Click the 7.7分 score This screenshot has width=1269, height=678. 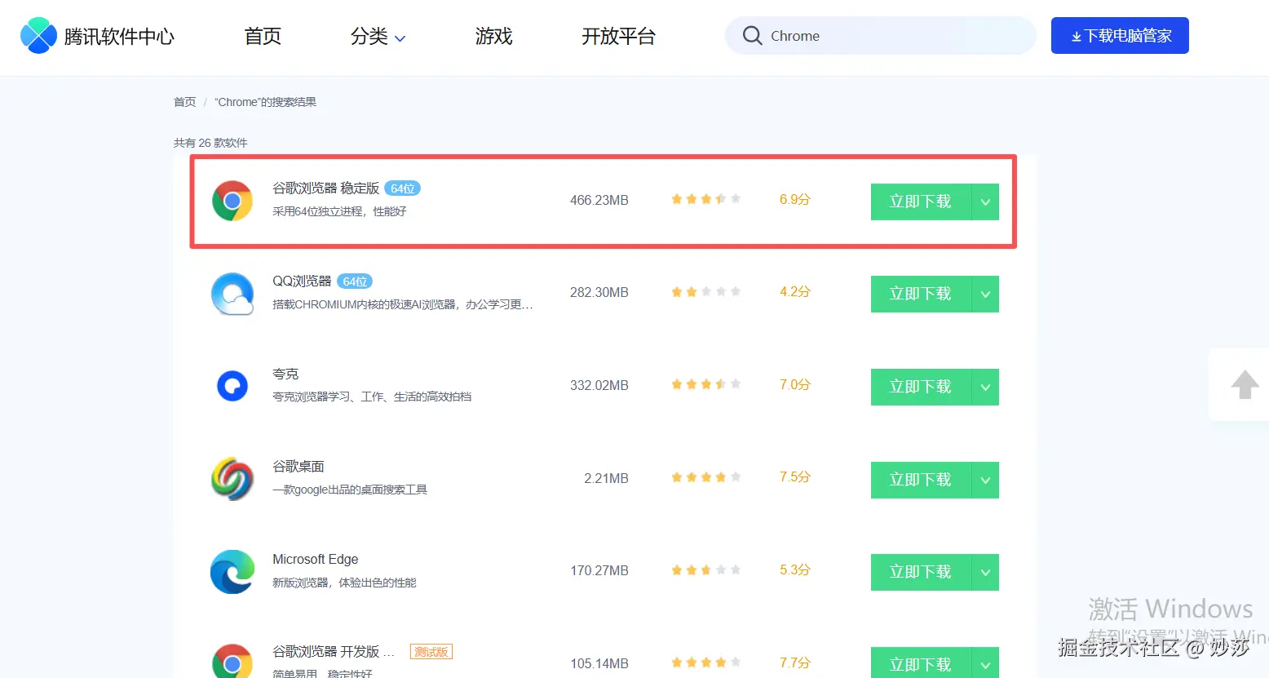[795, 662]
